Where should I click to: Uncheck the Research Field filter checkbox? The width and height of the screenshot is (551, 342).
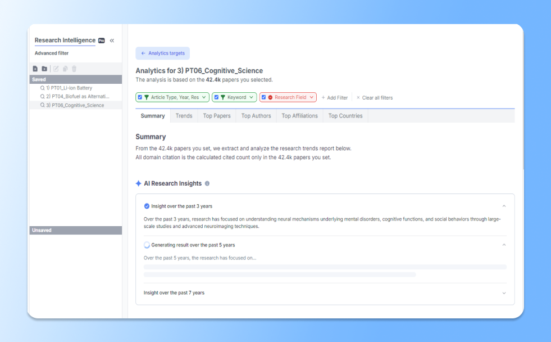pos(264,97)
